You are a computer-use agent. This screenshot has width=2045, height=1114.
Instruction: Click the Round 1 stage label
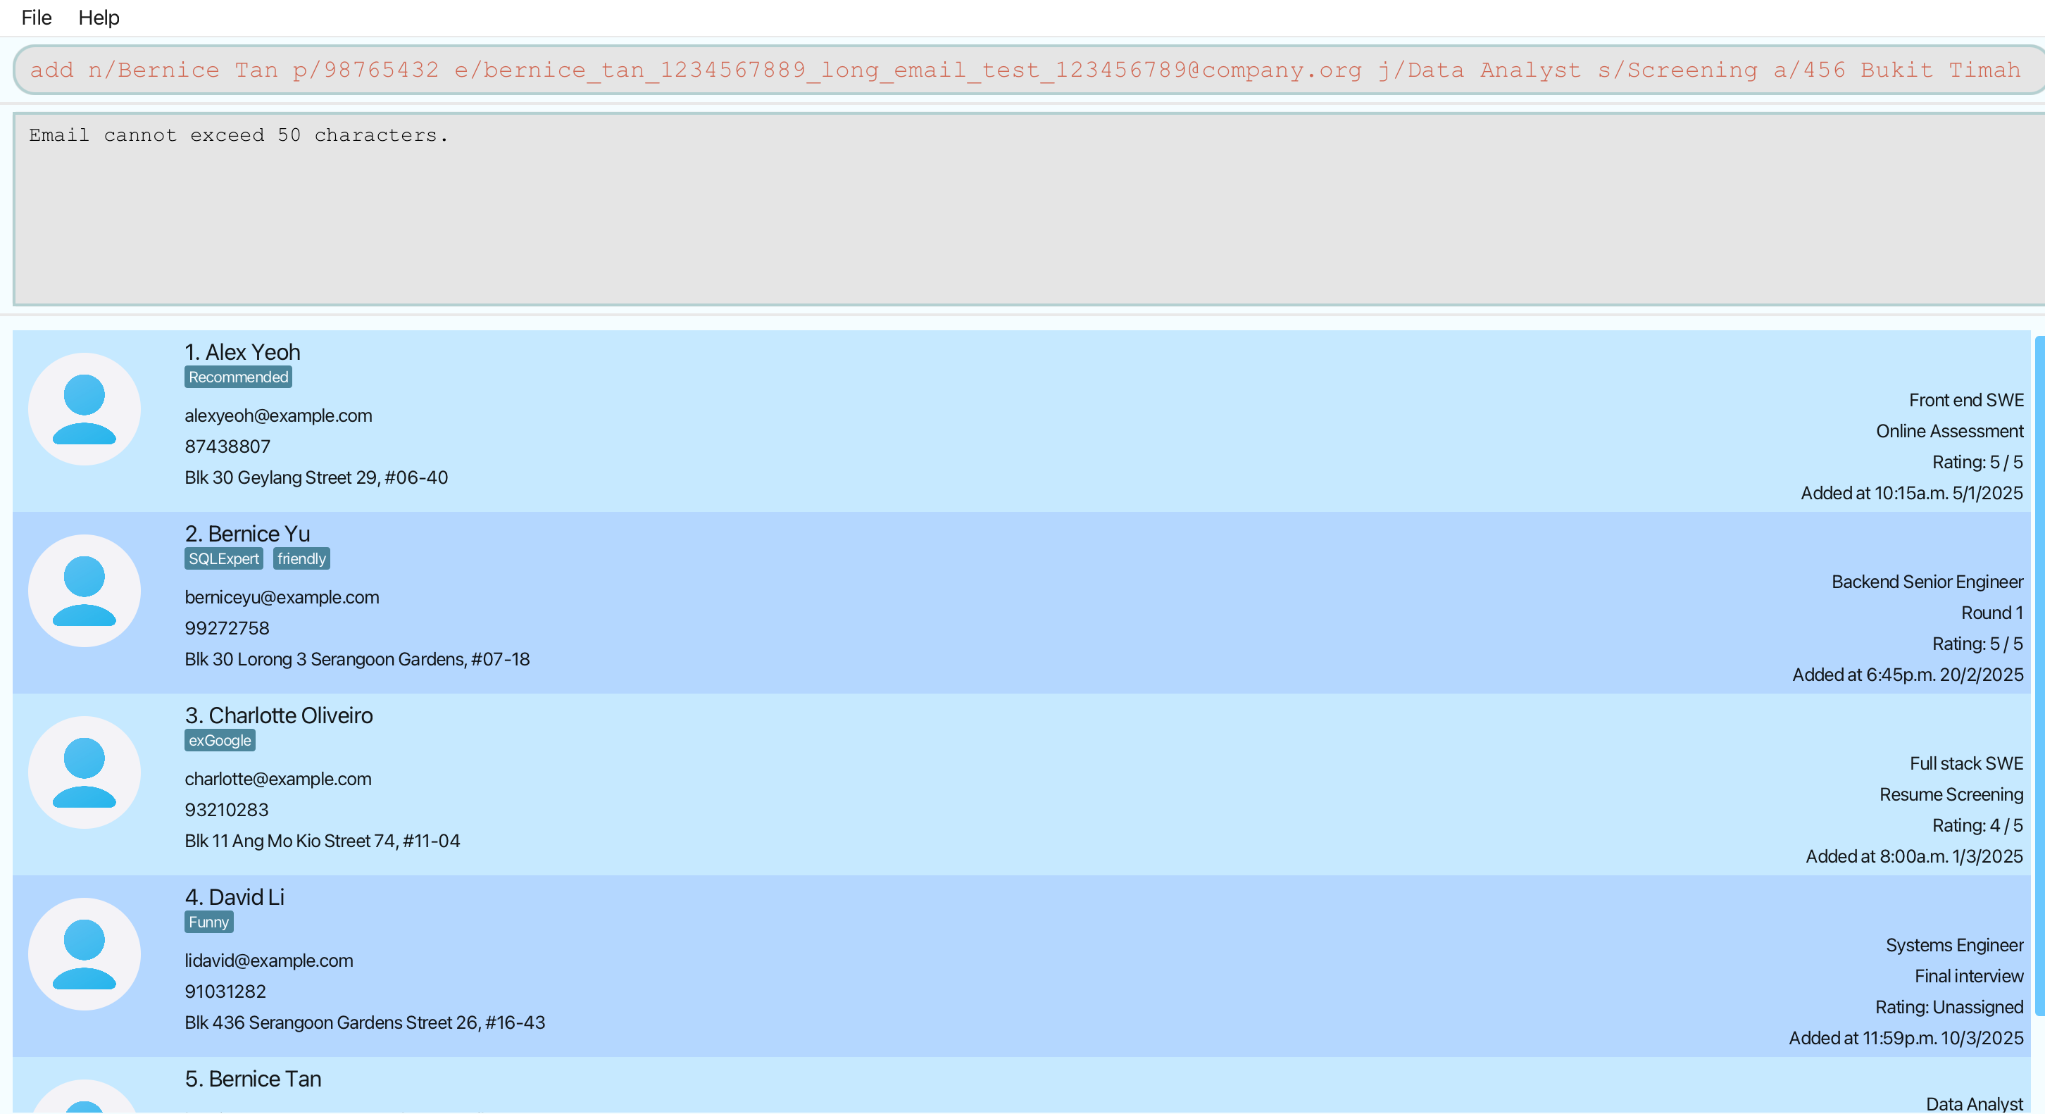[x=1991, y=614]
